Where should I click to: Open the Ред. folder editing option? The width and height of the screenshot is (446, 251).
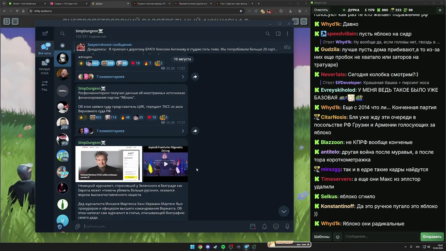45,86
